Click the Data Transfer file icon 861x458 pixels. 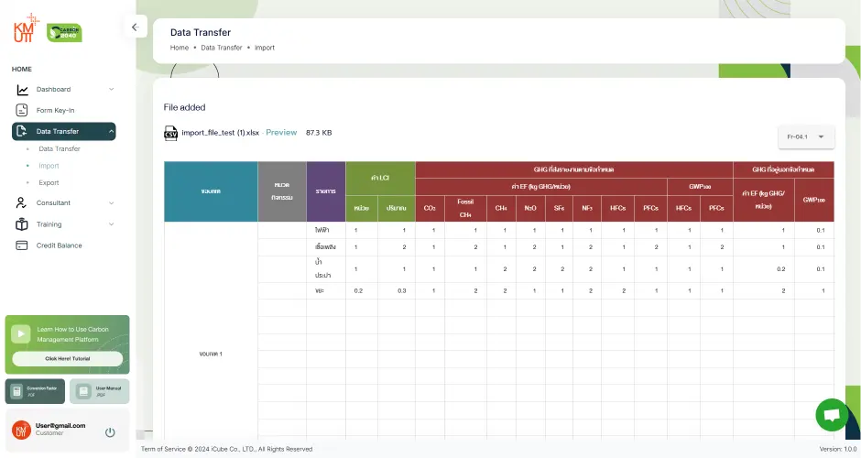(x=22, y=131)
